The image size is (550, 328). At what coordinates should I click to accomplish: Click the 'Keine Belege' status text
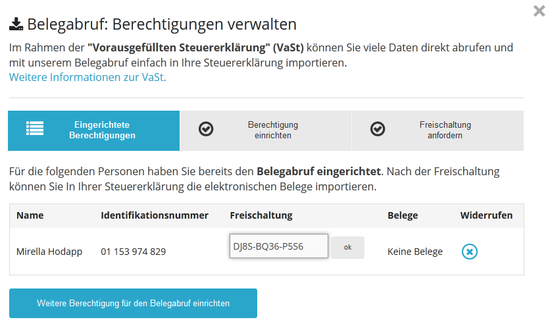(x=415, y=252)
